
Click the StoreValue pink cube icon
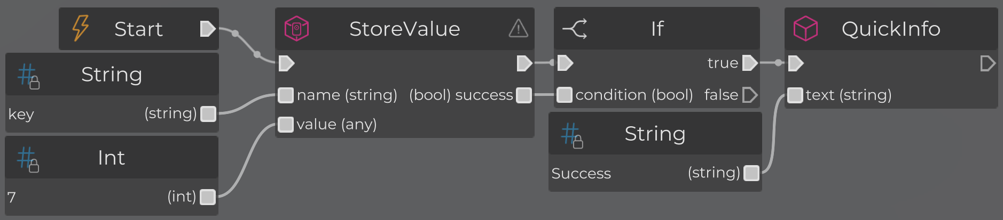(296, 28)
